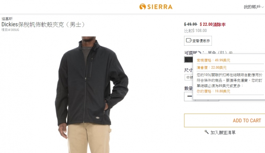Decrease quantity with the minus button
Screen dimensions: 265x153
190,96
